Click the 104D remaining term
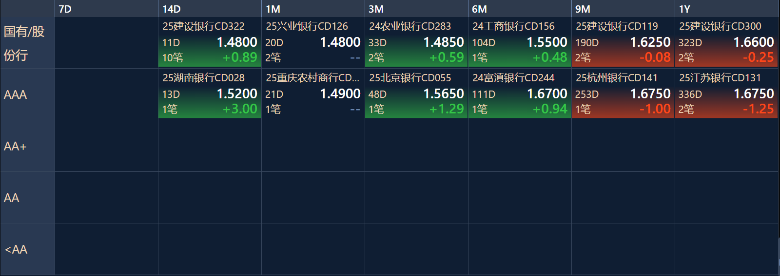The height and width of the screenshot is (276, 780). [x=484, y=43]
